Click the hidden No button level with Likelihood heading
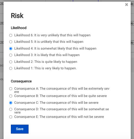 (132, 23)
